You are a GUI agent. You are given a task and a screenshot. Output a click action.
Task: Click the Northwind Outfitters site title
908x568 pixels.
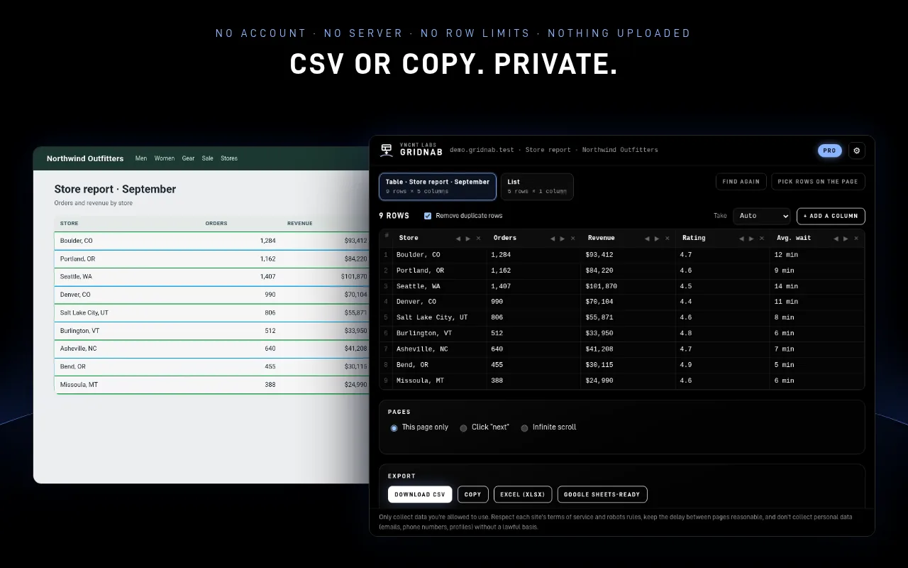click(85, 158)
